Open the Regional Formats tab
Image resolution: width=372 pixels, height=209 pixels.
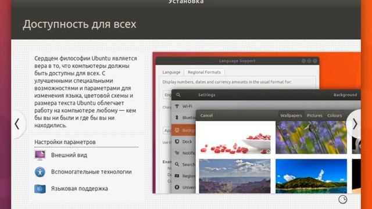coord(204,72)
